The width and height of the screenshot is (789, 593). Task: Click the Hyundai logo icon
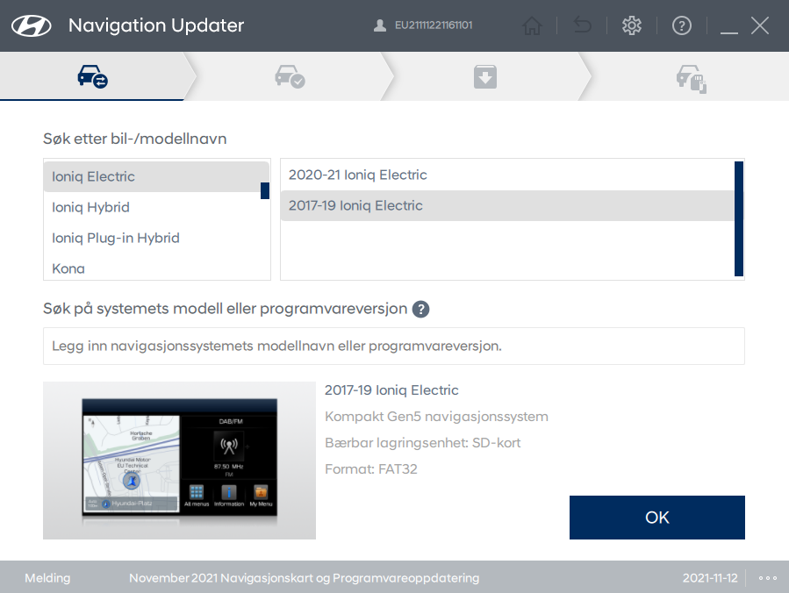click(32, 25)
